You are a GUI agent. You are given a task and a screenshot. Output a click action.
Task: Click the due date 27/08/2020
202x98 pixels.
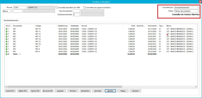point(152,47)
